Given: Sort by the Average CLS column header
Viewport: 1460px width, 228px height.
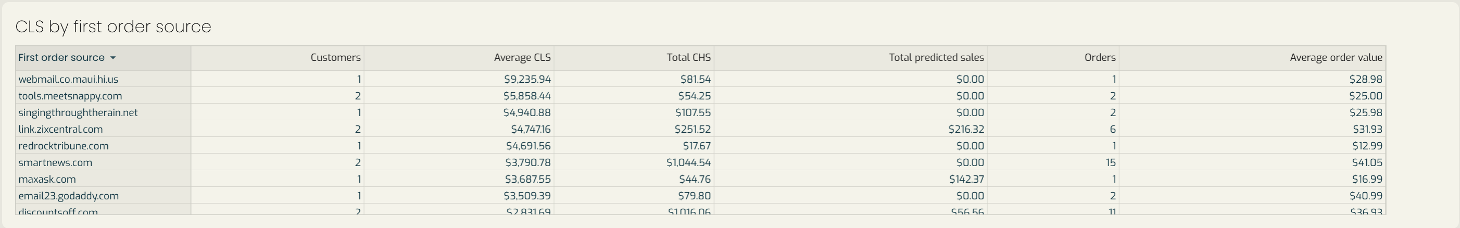Looking at the screenshot, I should pyautogui.click(x=459, y=58).
